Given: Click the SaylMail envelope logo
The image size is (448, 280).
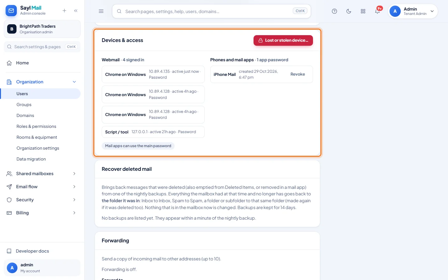Looking at the screenshot, I should tap(11, 11).
